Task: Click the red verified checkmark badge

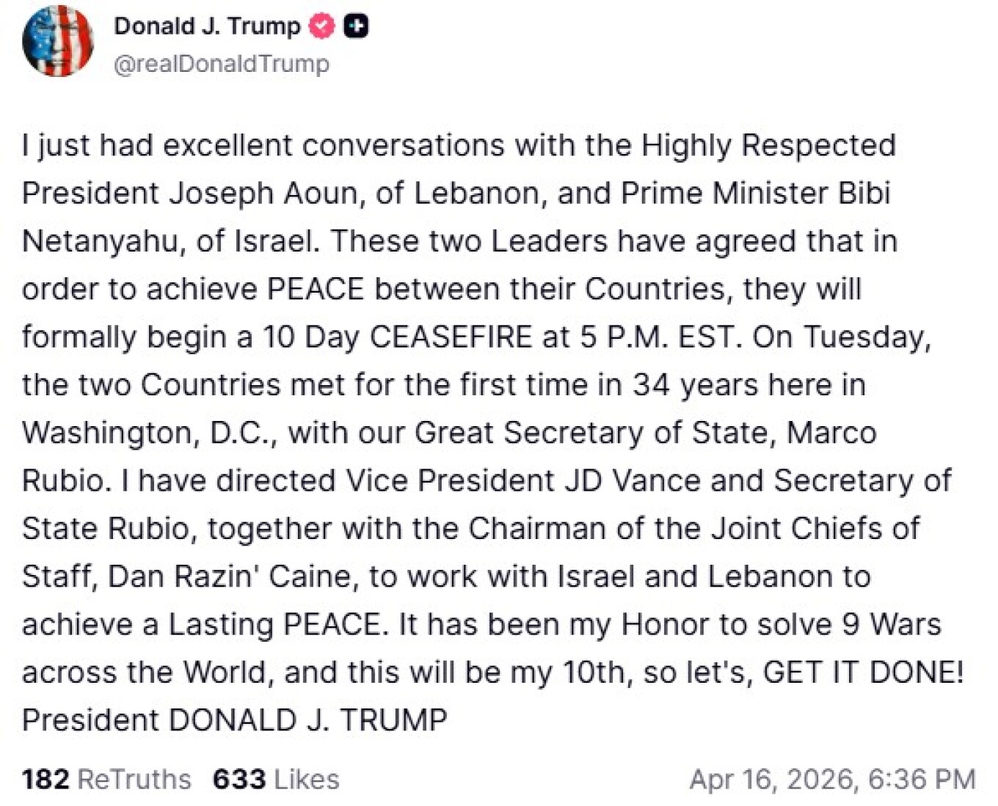Action: tap(321, 26)
